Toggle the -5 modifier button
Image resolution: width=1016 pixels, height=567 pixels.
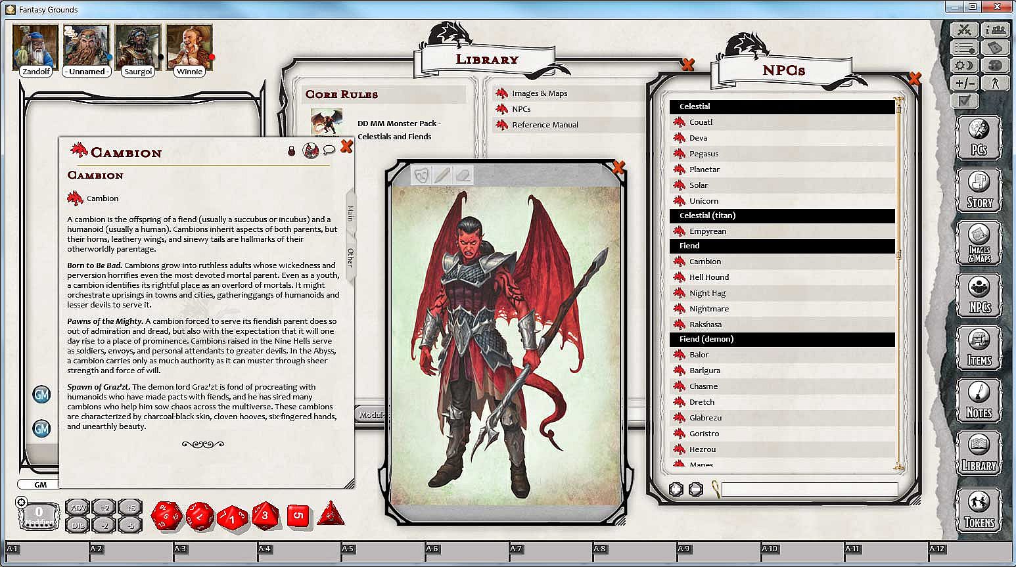tap(130, 525)
